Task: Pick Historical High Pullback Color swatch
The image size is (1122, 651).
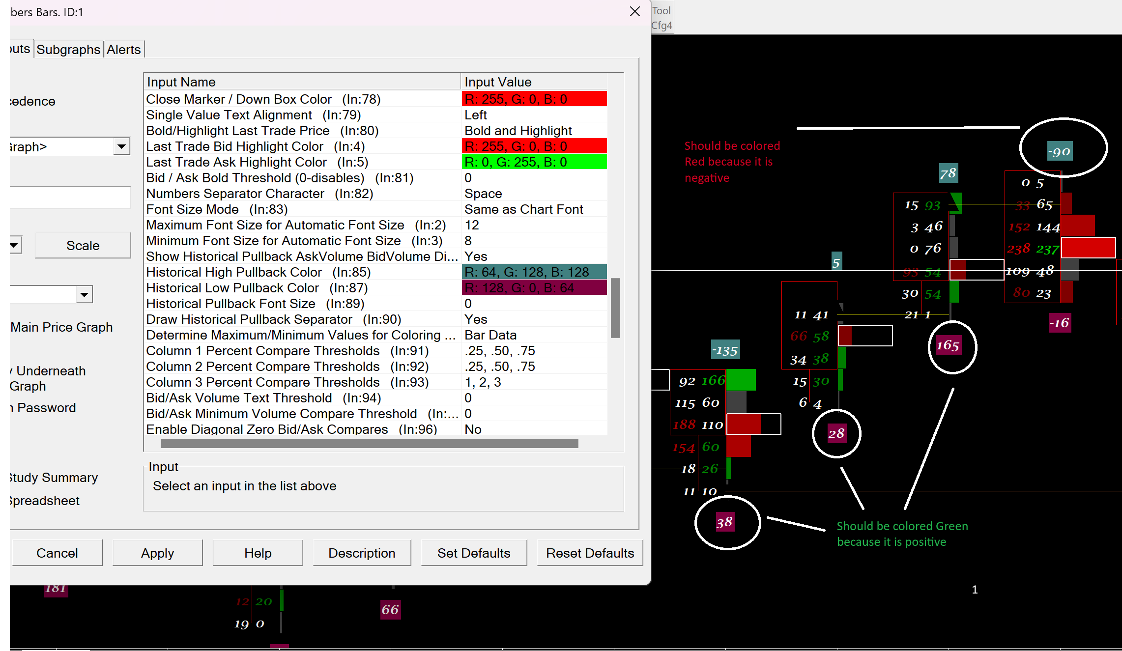Action: 534,272
